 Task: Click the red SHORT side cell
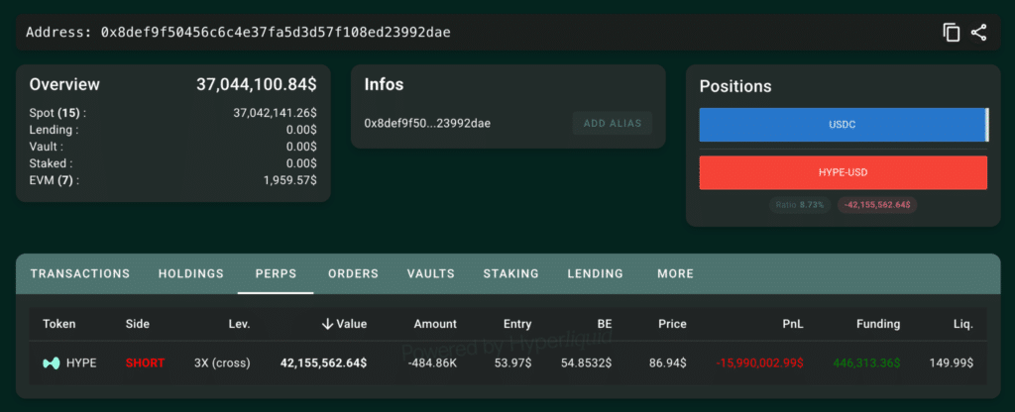click(145, 362)
